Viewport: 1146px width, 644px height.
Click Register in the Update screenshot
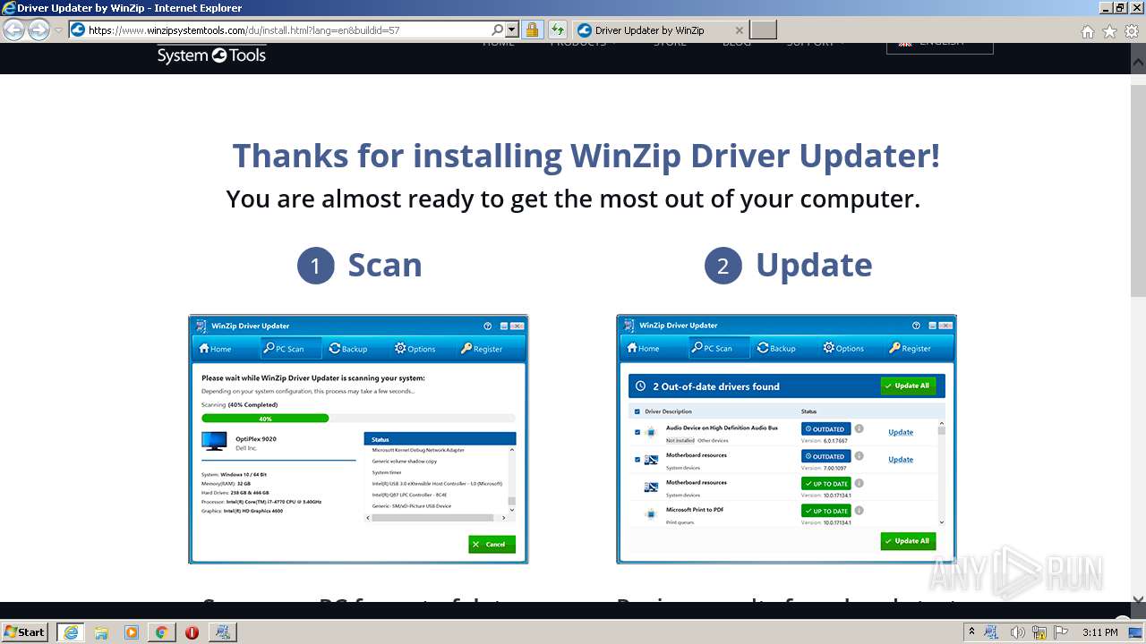(910, 348)
